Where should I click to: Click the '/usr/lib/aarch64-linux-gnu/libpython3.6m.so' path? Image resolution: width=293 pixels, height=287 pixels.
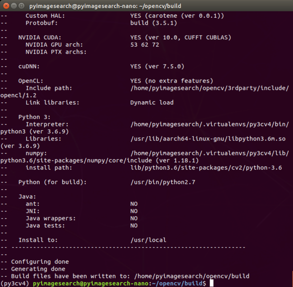pos(208,139)
